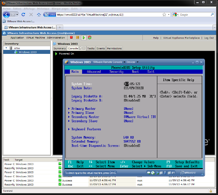The width and height of the screenshot is (218, 195).
Task: Open the Fichier menu in Firefox
Action: point(7,9)
